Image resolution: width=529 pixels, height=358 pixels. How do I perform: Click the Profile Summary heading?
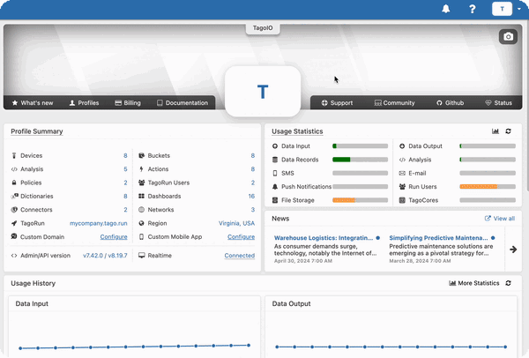click(37, 131)
